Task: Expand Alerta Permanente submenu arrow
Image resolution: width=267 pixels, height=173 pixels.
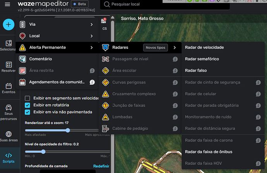Action: [x=92, y=48]
